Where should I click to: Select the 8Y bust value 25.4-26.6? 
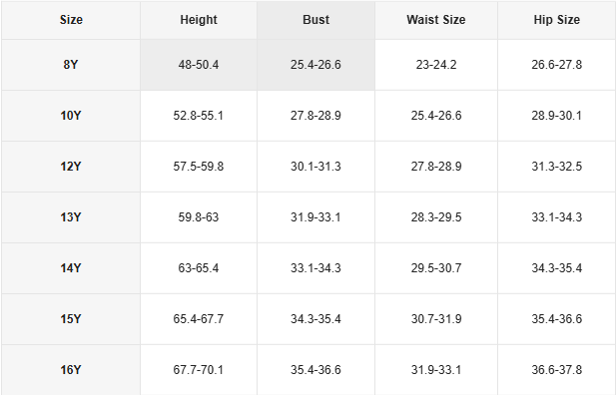(315, 65)
